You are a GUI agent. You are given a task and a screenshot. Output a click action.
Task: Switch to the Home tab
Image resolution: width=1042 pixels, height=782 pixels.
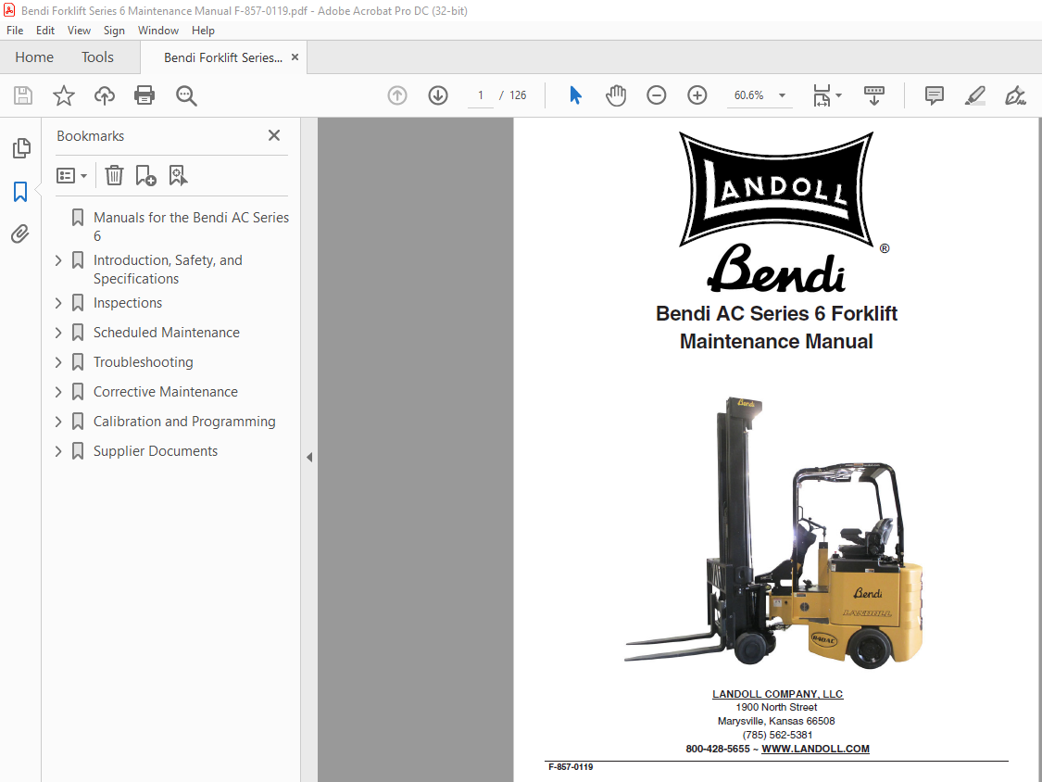pyautogui.click(x=34, y=57)
